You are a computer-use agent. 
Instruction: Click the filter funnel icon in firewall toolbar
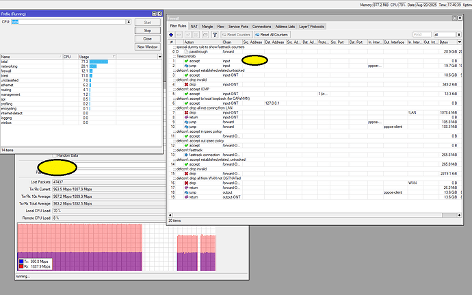[x=215, y=34]
